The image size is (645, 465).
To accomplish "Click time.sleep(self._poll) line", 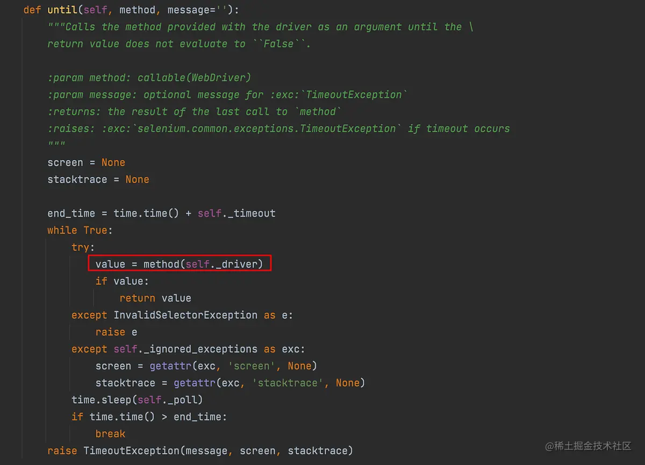I will (137, 400).
